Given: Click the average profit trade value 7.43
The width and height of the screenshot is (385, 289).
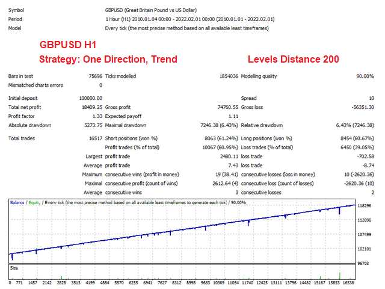Looking at the screenshot, I should [x=233, y=166].
